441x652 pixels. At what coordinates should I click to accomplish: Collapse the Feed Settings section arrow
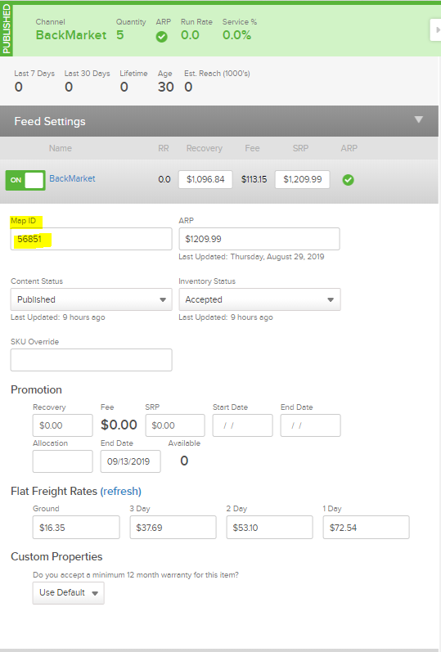(419, 119)
